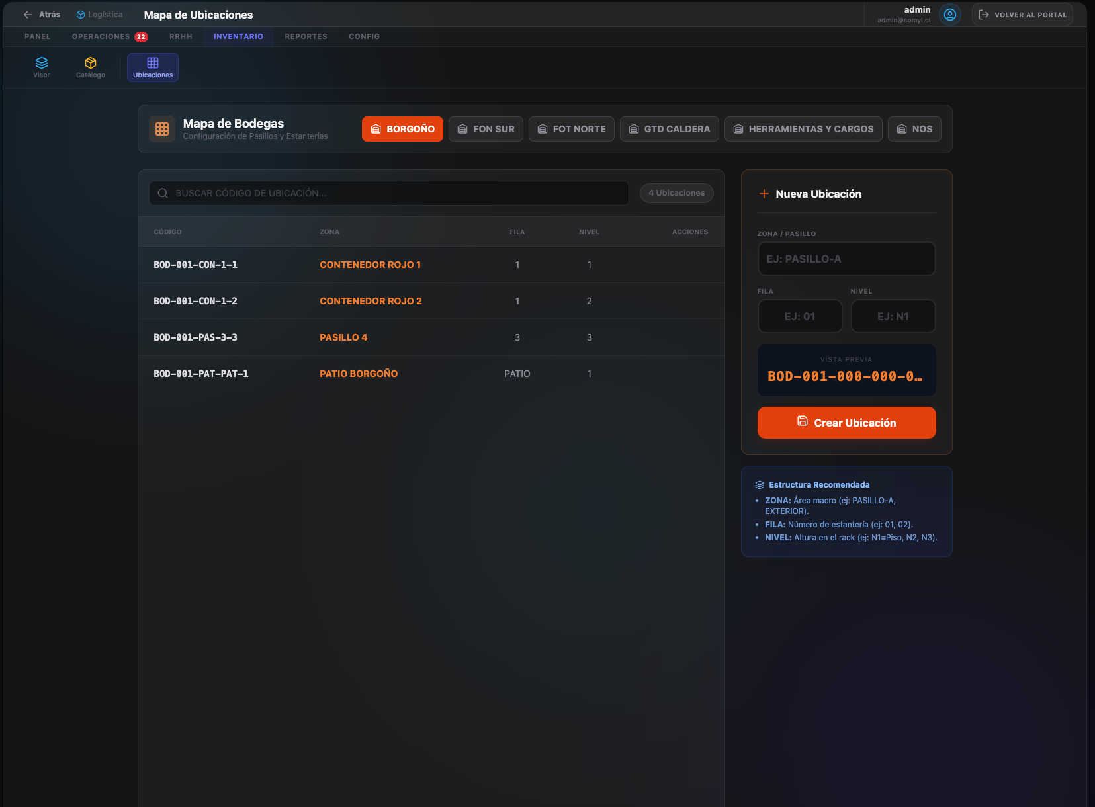
Task: Click the FILA column header
Action: click(x=517, y=232)
